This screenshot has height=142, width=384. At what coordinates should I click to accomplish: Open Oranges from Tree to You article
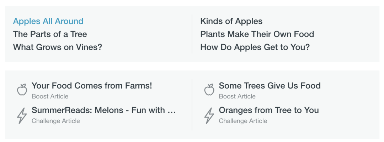pyautogui.click(x=268, y=110)
